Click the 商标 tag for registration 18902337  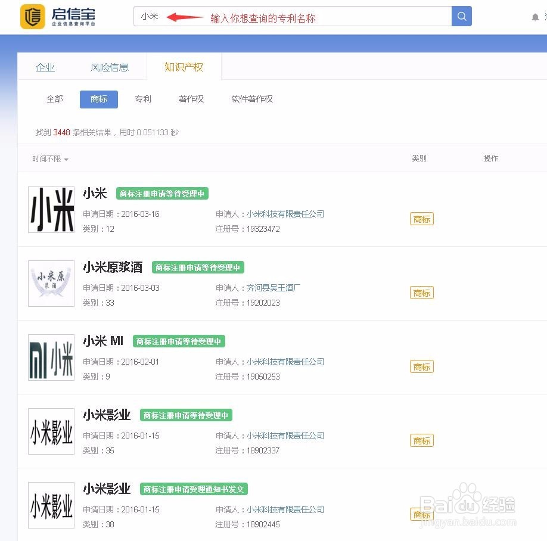point(422,441)
